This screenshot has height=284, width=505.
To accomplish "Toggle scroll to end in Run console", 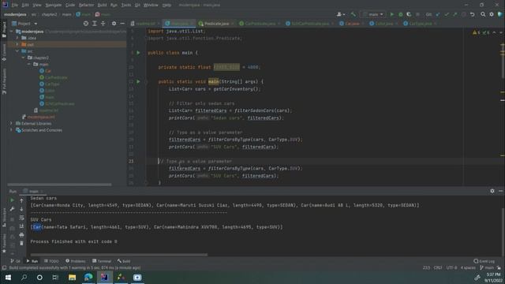I will coord(21,226).
